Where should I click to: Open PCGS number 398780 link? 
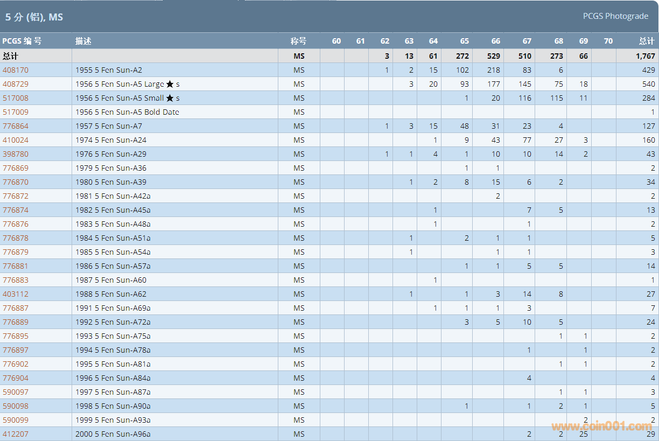click(x=16, y=154)
